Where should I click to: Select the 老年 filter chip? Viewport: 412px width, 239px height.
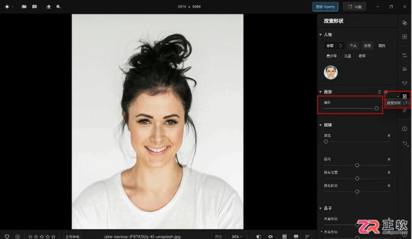362,56
